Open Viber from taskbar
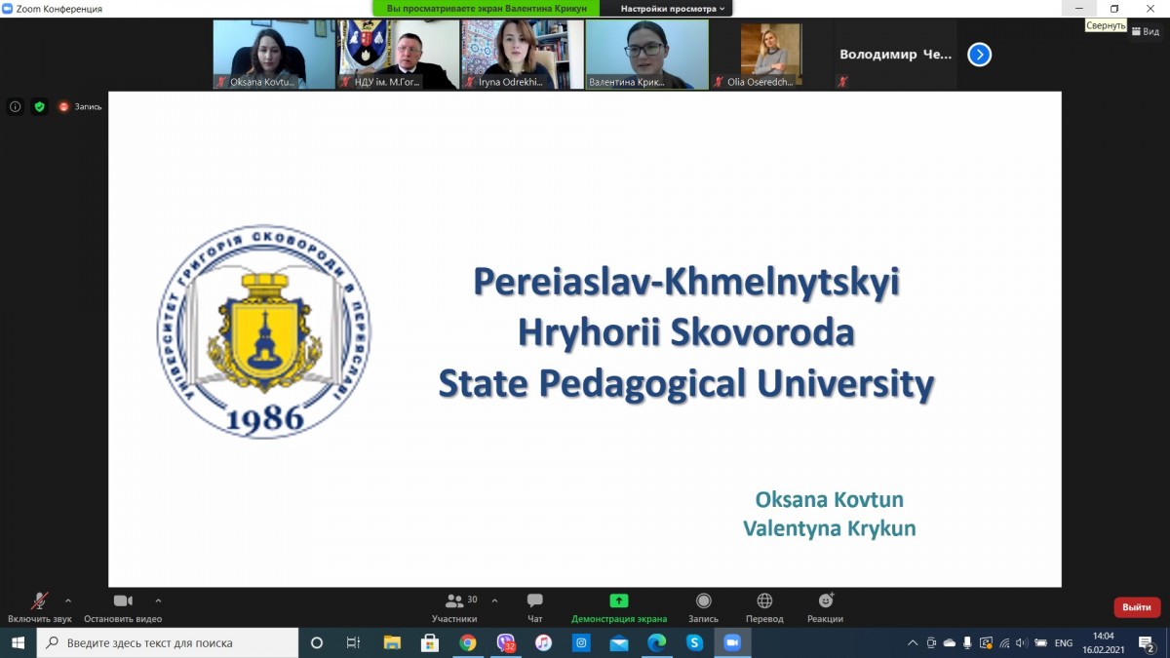This screenshot has height=658, width=1170. pyautogui.click(x=505, y=642)
